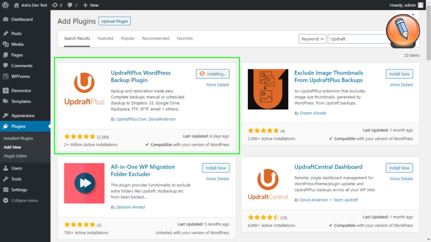
Task: Open Exclude Image Thumbnails From UpdraftPlus Backups
Action: [x=329, y=77]
